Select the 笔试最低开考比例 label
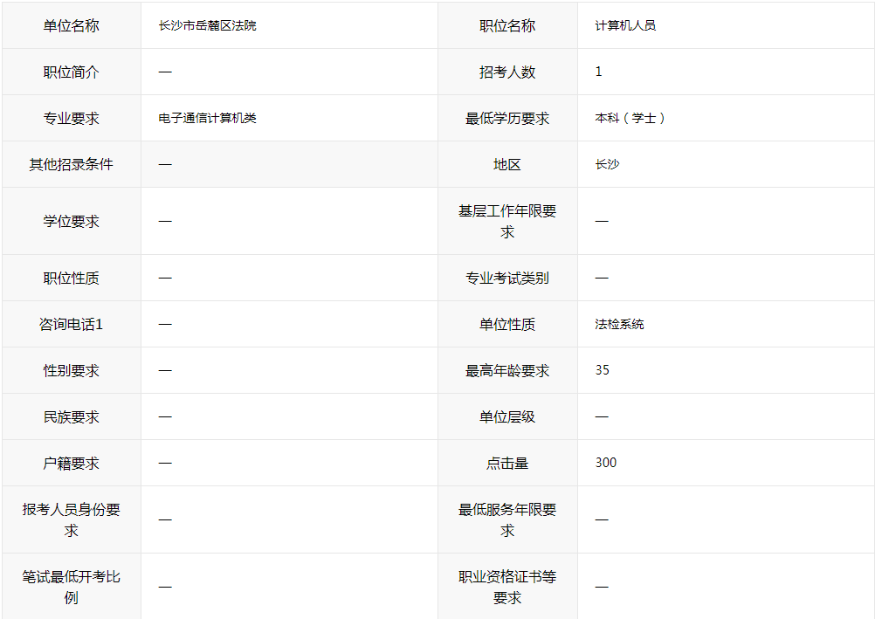 point(72,588)
